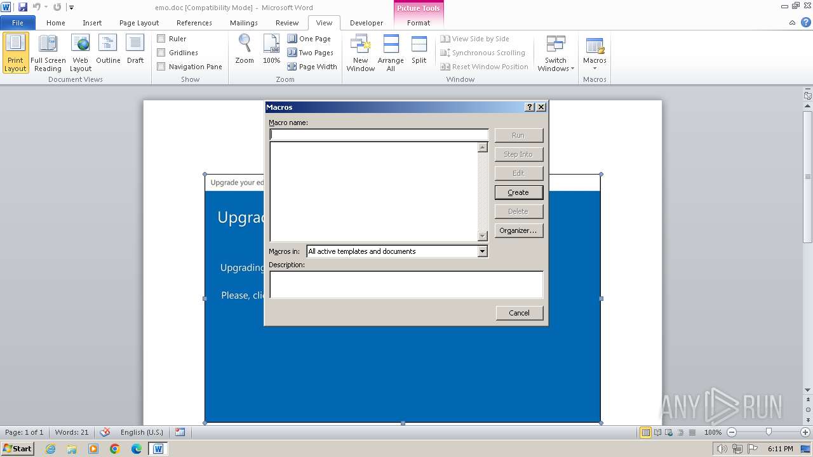813x457 pixels.
Task: Set zoom to 100% in ribbon
Action: point(271,50)
